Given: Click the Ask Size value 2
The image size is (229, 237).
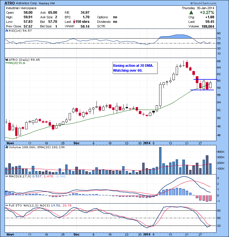Looking at the screenshot, I should (56, 17).
